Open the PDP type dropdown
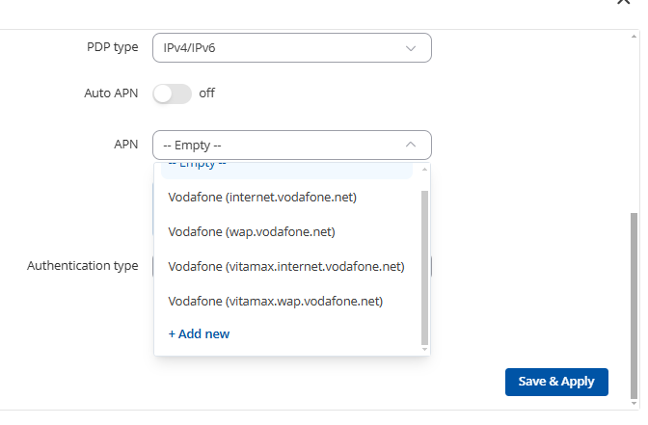The height and width of the screenshot is (425, 648). tap(292, 48)
